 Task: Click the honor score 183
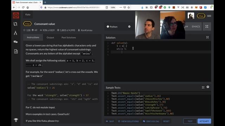pos(209,16)
